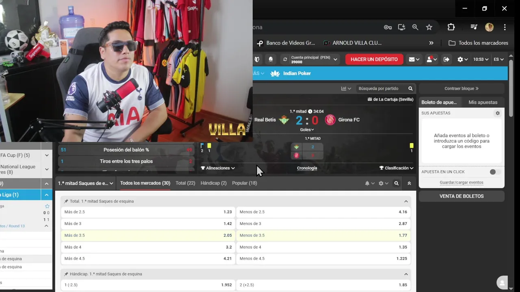Open Guardar/cargar eventos link
Screen dimensions: 520x292
(x=461, y=182)
